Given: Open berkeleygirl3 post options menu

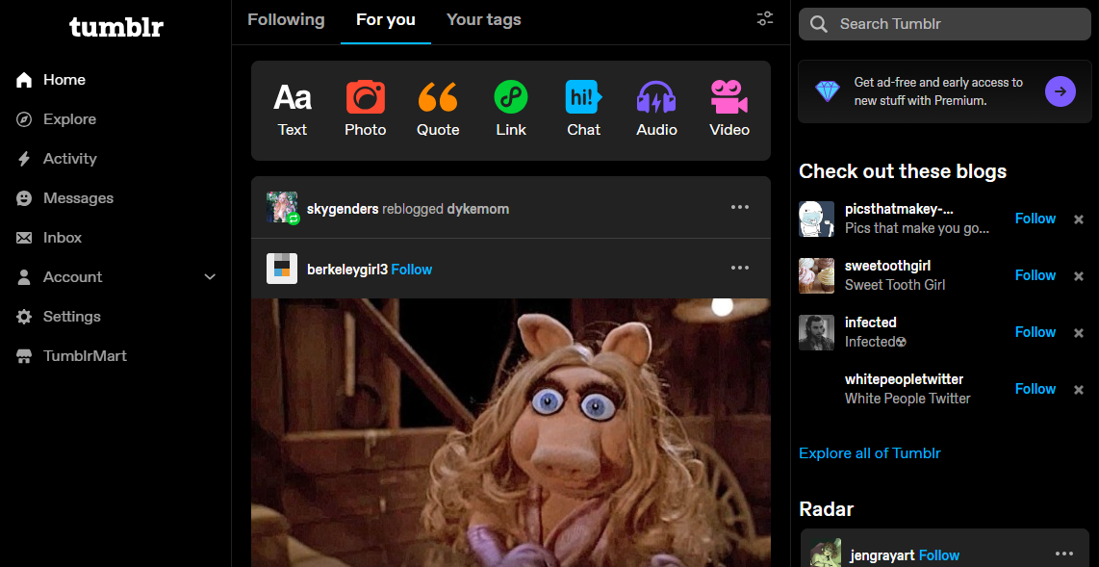Looking at the screenshot, I should tap(740, 268).
